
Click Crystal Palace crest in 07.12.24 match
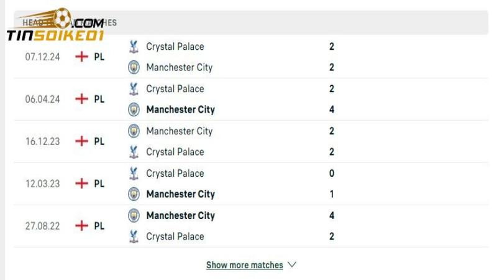point(134,47)
